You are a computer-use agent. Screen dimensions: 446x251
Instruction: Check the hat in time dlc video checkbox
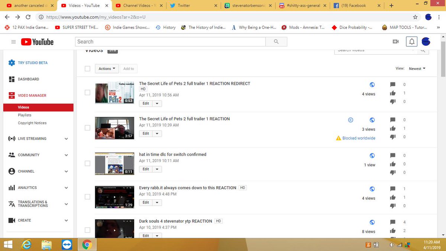87,163
